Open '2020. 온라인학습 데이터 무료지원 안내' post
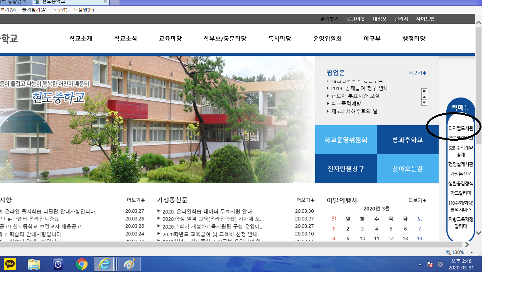The image size is (527, 296). point(207,211)
